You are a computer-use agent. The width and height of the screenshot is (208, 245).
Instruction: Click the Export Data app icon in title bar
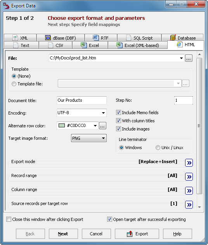[6, 5]
